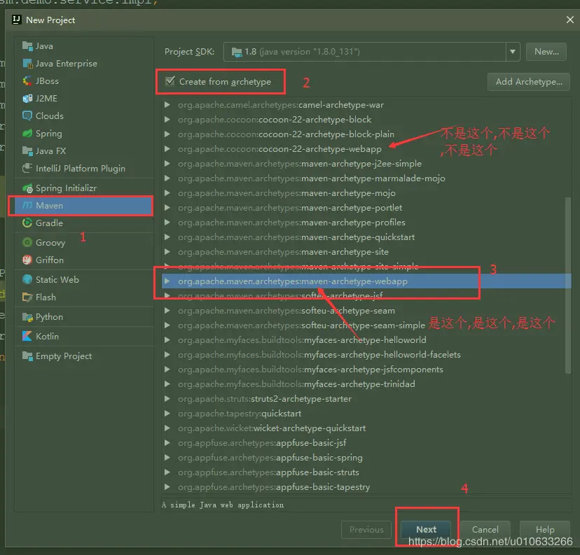
Task: Click the Empty Project icon
Action: tap(27, 356)
